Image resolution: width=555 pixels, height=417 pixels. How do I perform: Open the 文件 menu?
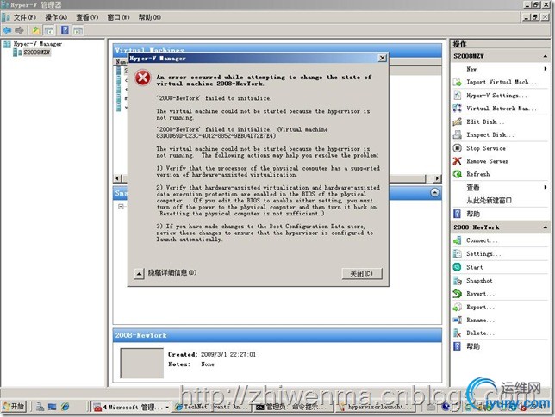[24, 17]
